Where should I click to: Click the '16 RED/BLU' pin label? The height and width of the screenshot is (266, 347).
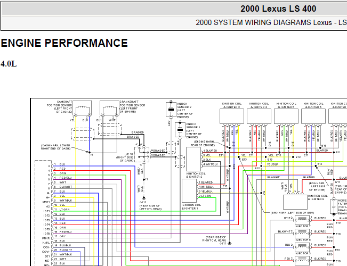pyautogui.click(x=63, y=232)
